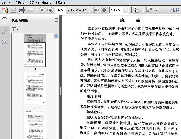Image resolution: width=181 pixels, height=139 pixels.
Task: Go to next page with down arrow
Action: click(x=50, y=10)
